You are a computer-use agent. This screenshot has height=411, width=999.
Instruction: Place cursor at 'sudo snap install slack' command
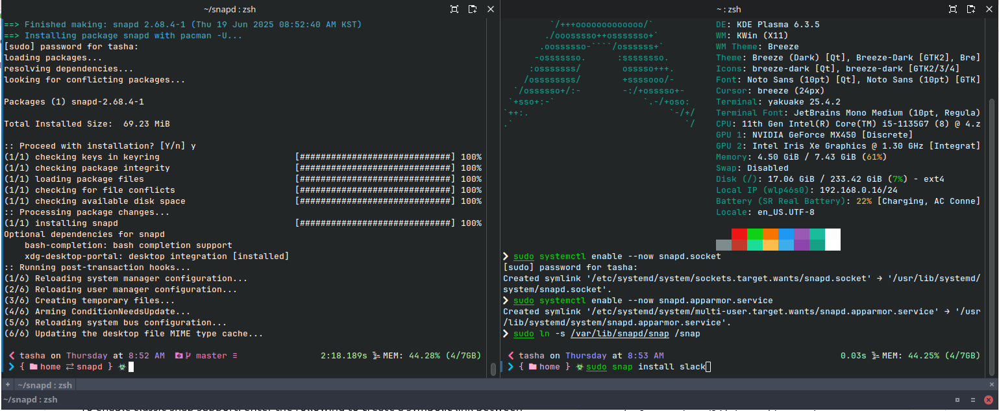pos(645,367)
